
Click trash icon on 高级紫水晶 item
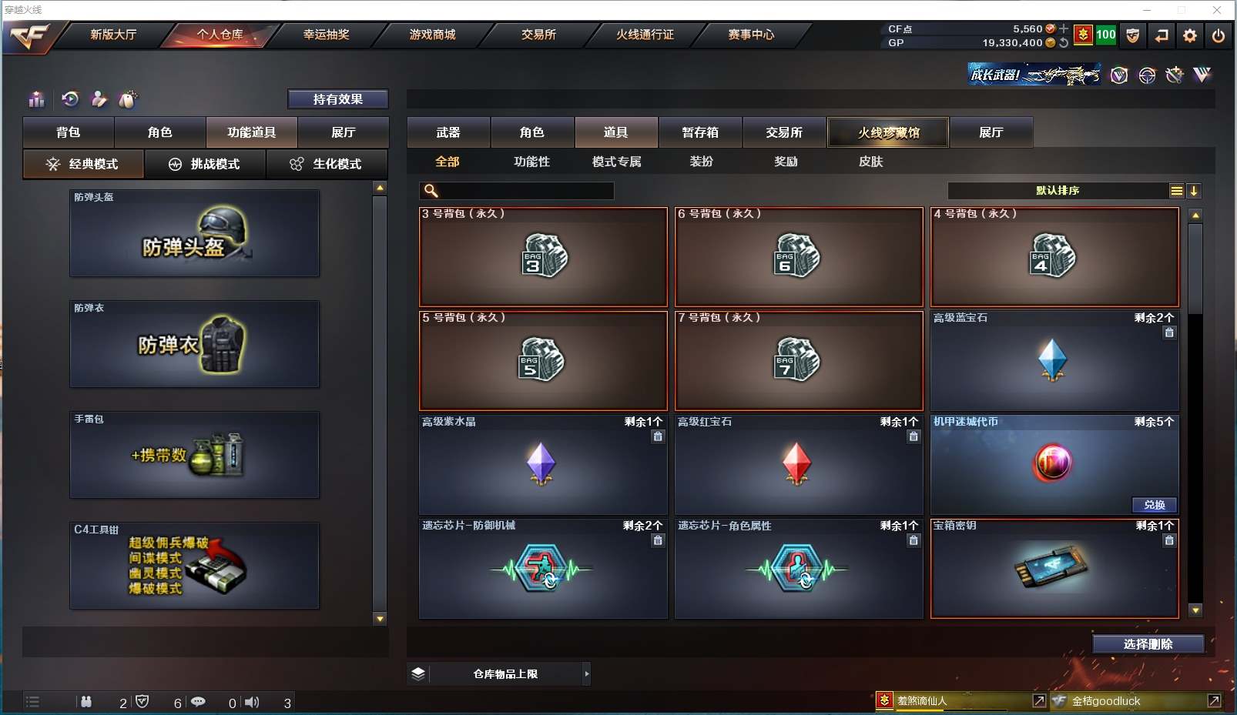[658, 436]
